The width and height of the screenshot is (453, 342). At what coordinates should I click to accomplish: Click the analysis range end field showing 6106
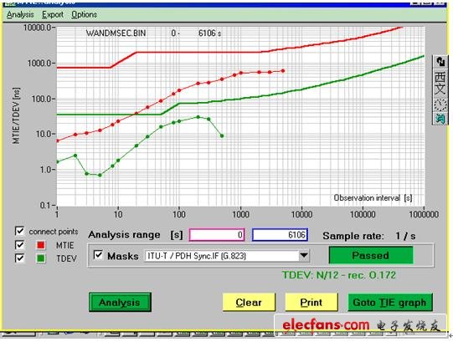coord(280,235)
